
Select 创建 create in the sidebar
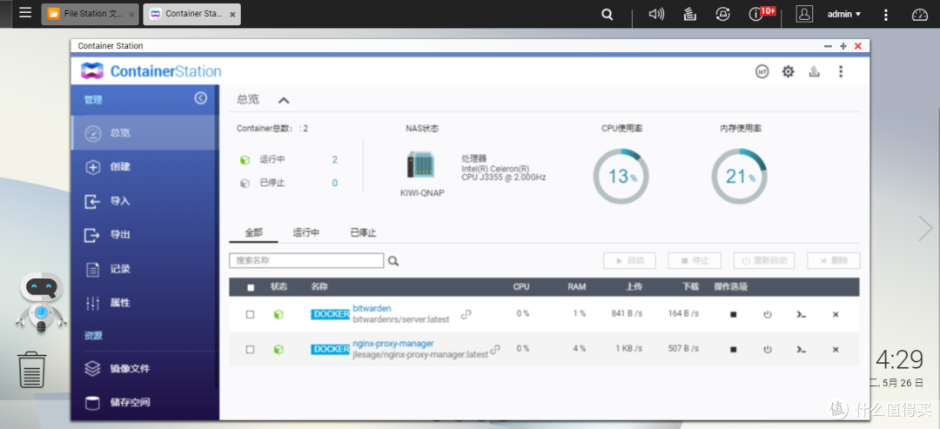coord(144,166)
